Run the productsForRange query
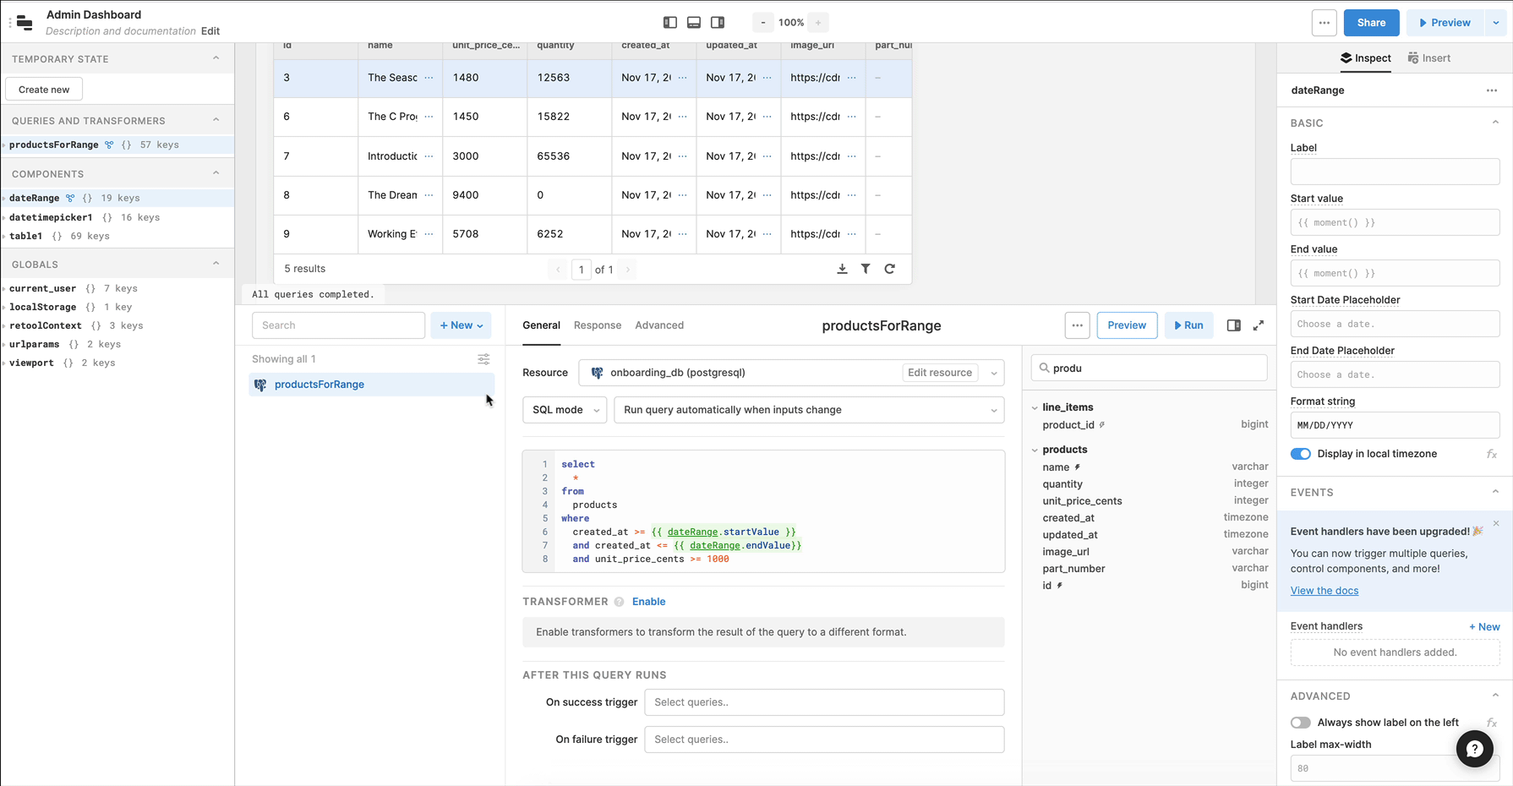The width and height of the screenshot is (1513, 786). point(1188,325)
